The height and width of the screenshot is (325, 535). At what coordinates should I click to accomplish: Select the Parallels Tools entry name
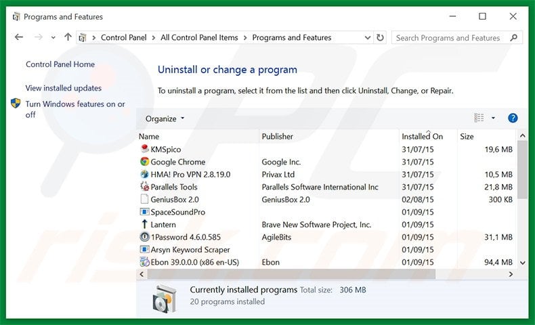(x=174, y=187)
